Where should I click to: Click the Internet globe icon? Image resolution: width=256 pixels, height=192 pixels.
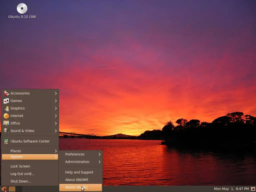coord(6,116)
